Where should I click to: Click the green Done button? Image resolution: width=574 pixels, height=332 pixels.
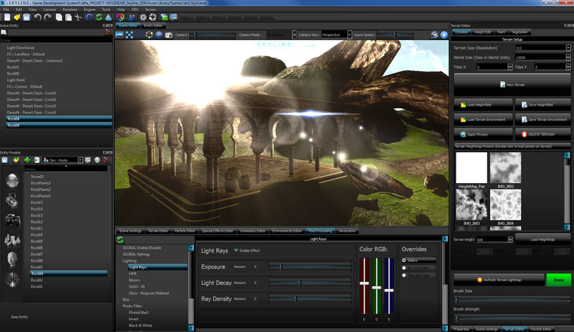[558, 280]
